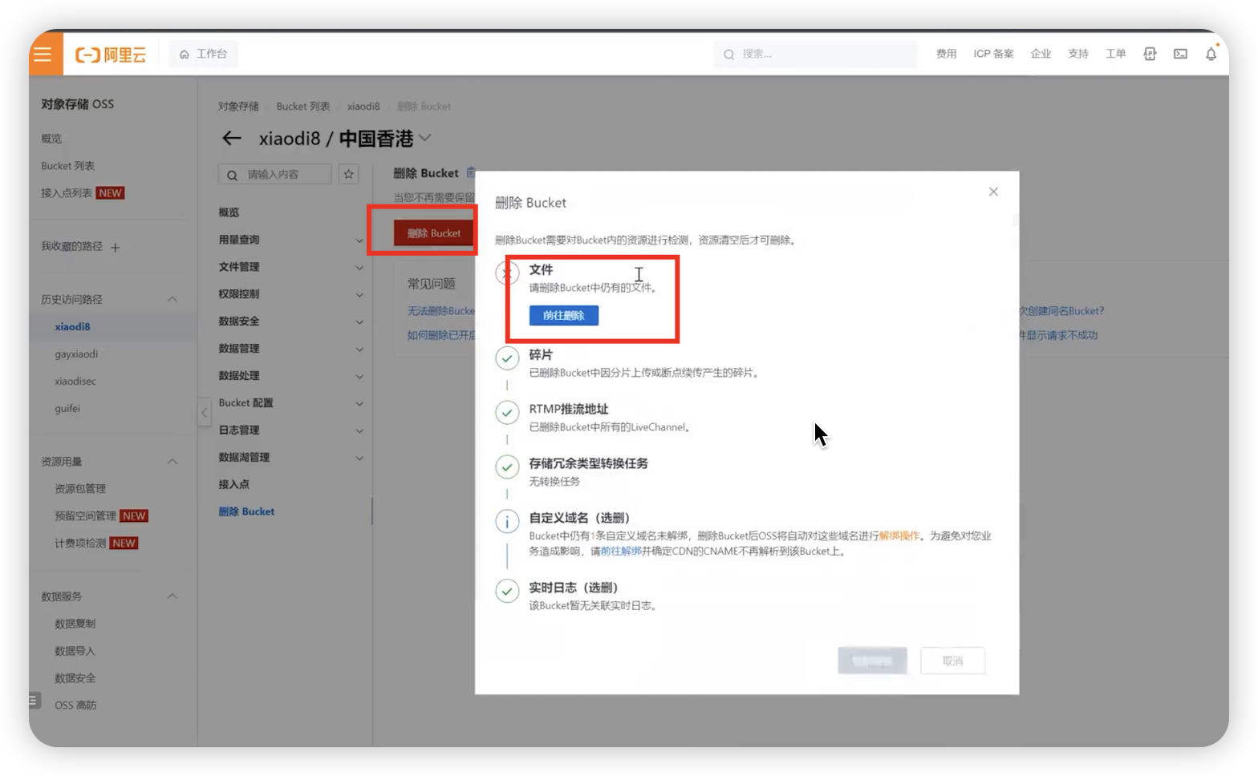Select xiaodisec in the history paths

[75, 382]
